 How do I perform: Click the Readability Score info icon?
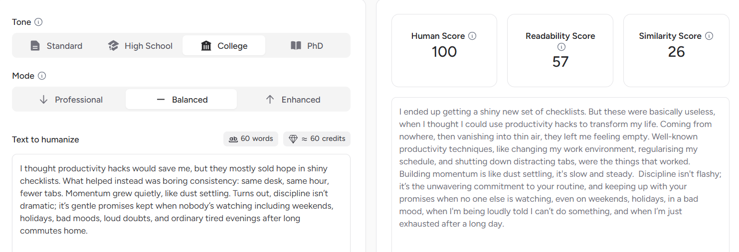561,47
